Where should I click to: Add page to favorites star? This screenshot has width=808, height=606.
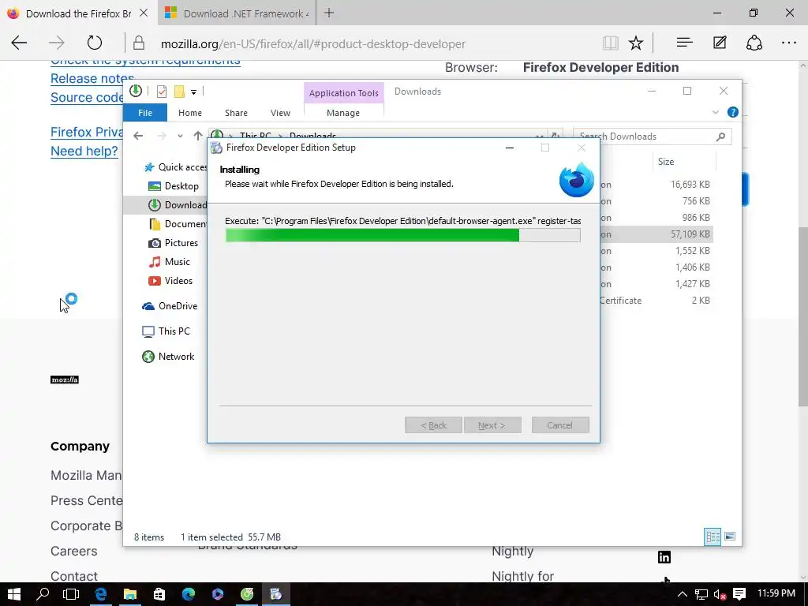click(636, 43)
